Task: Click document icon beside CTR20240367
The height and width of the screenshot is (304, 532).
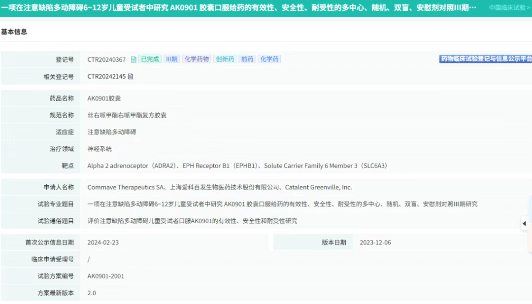Action: tap(133, 60)
